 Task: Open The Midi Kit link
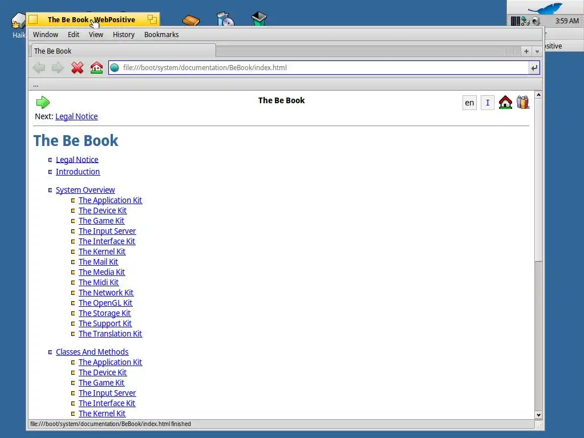(x=99, y=283)
